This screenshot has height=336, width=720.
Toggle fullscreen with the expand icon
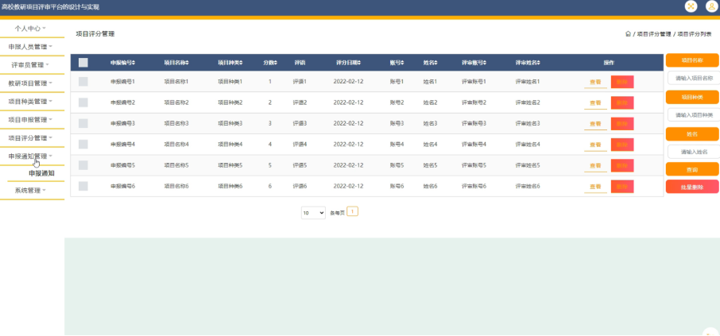click(691, 6)
